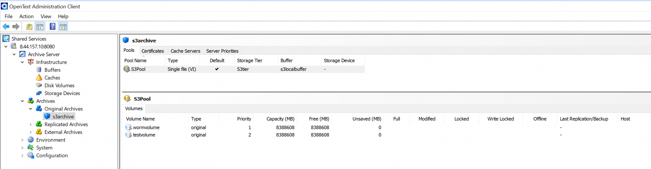Open the View menu
The width and height of the screenshot is (651, 169).
46,16
